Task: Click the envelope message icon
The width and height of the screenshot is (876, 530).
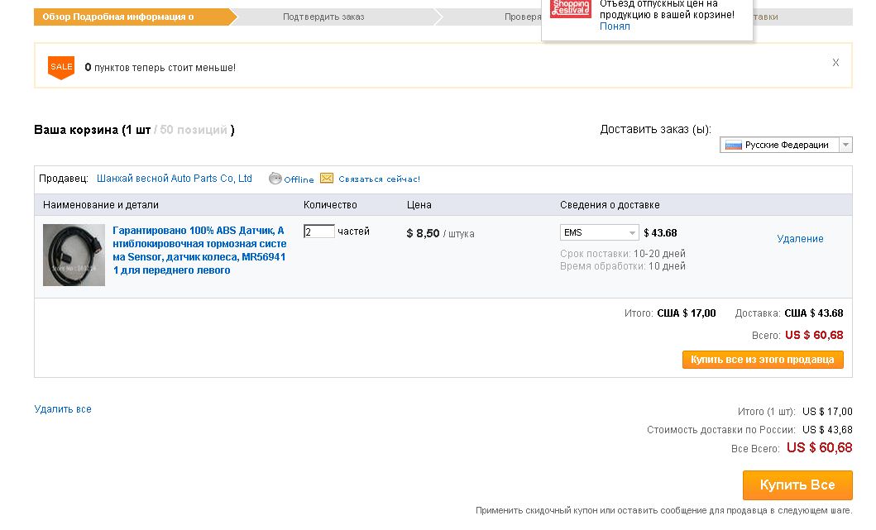Action: pyautogui.click(x=327, y=179)
